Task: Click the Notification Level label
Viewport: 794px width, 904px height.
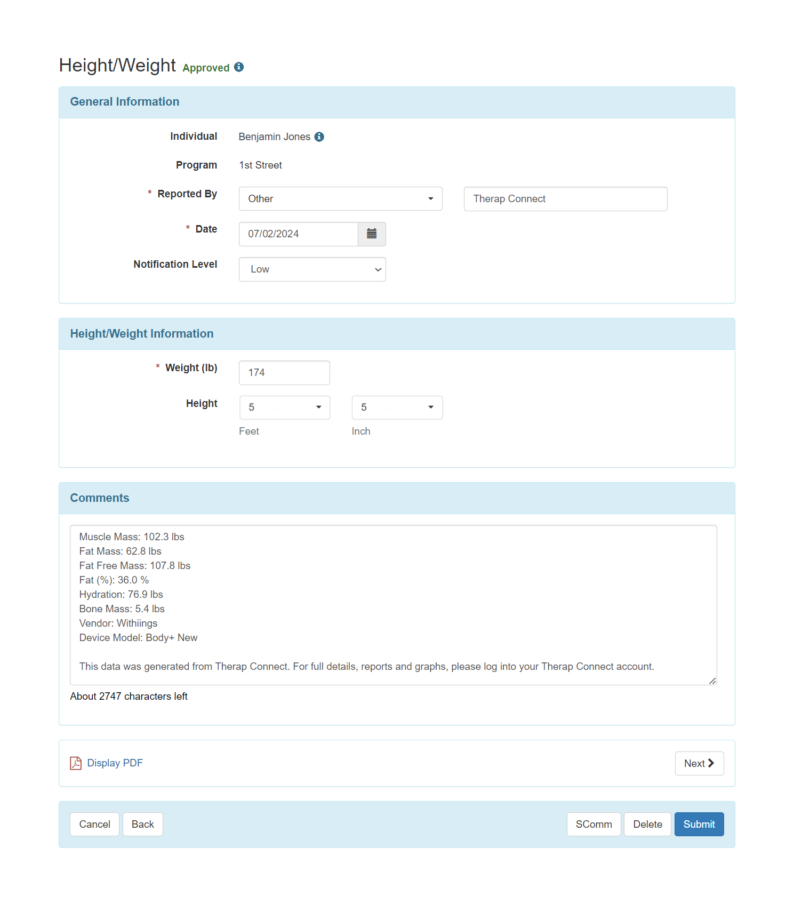Action: click(175, 265)
